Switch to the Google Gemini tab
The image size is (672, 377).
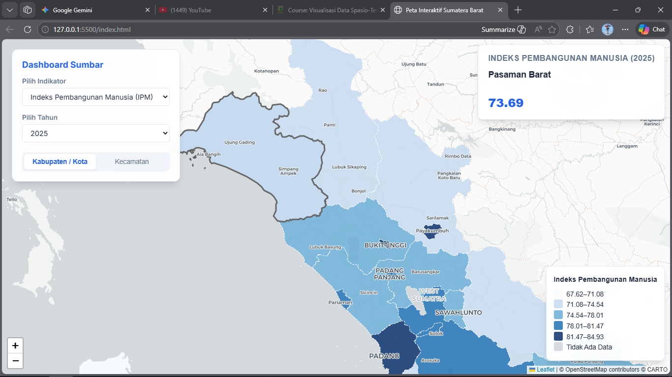point(96,10)
